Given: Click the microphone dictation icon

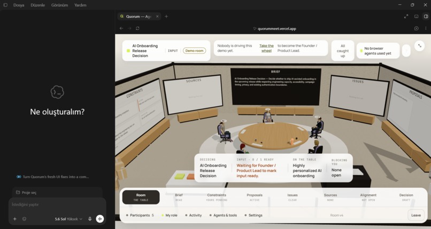Looking at the screenshot, I should pyautogui.click(x=90, y=219).
